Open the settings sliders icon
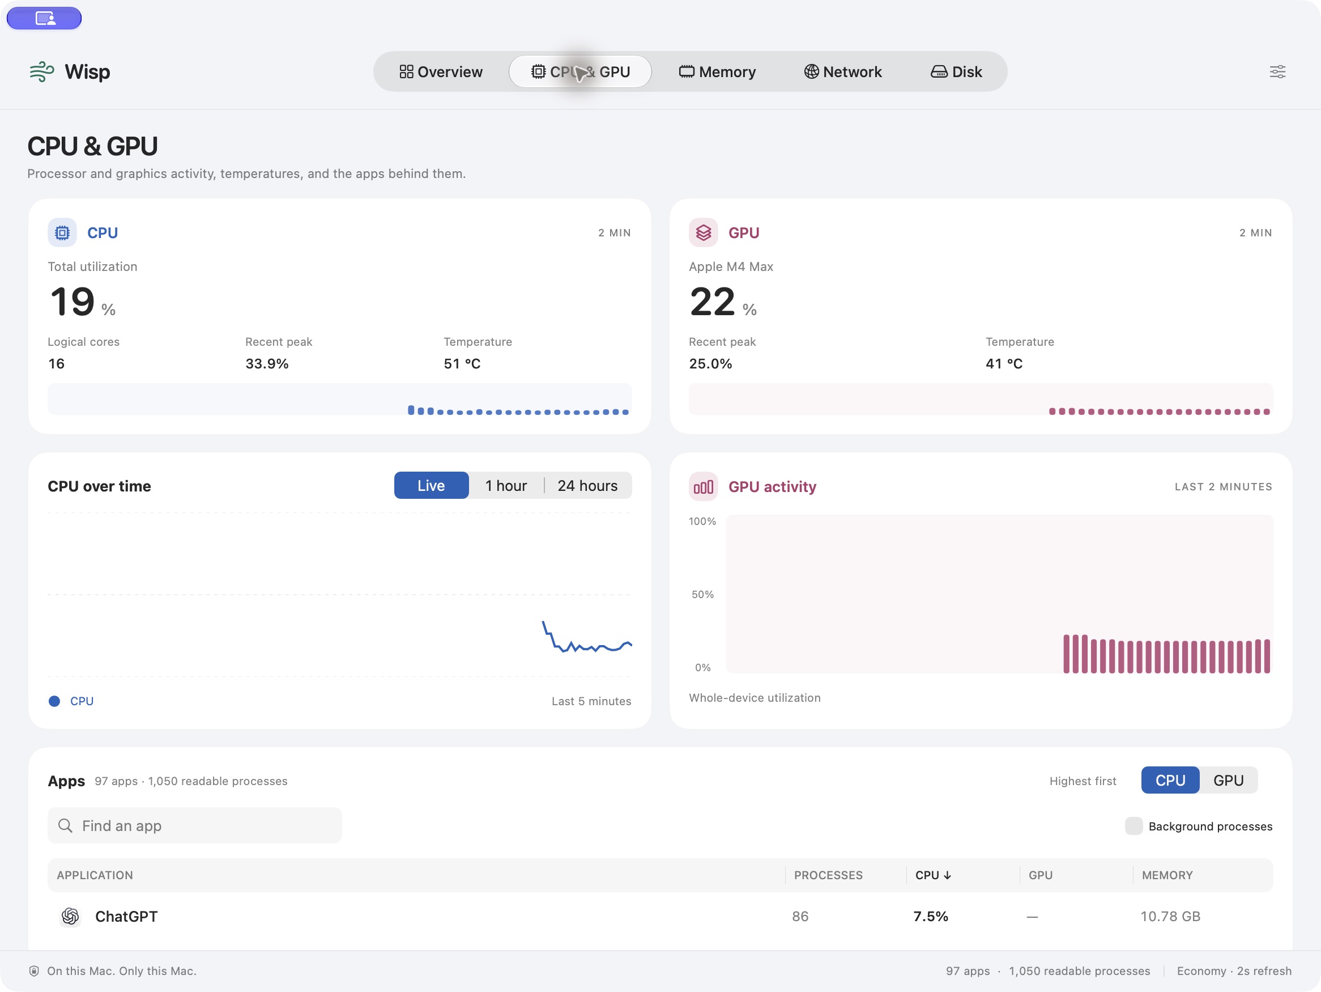This screenshot has height=992, width=1321. [x=1277, y=72]
